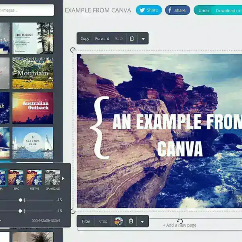
Task: Click Forward in the top toolbar
Action: [102, 38]
